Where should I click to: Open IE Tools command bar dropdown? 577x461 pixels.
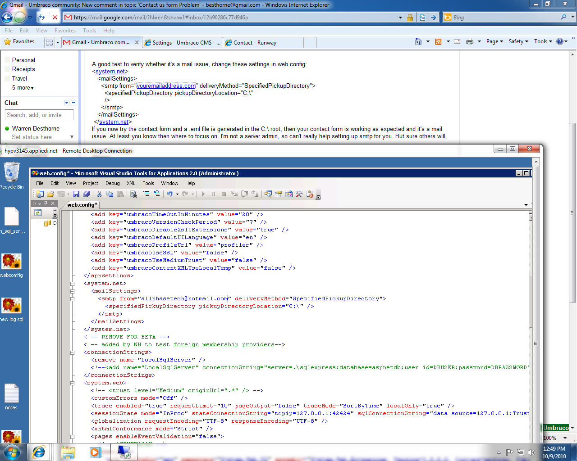[x=543, y=41]
